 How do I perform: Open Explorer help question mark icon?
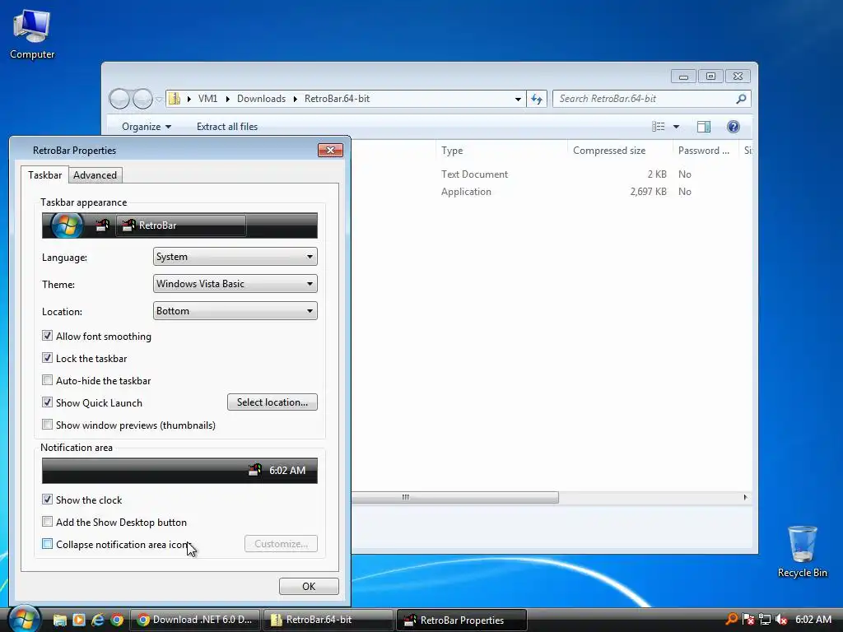point(733,127)
